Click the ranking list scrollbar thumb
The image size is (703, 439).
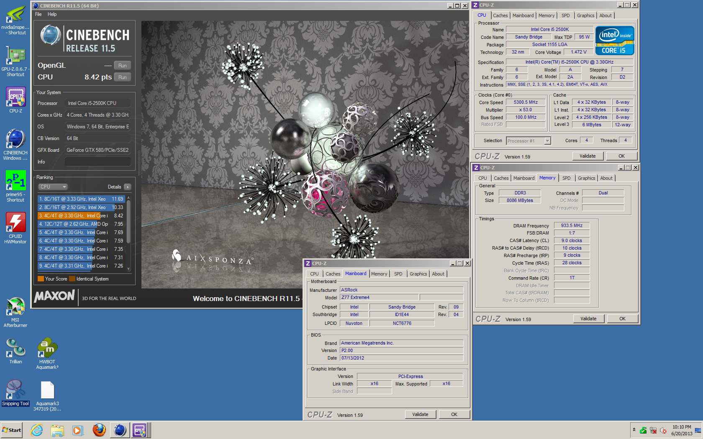click(128, 222)
